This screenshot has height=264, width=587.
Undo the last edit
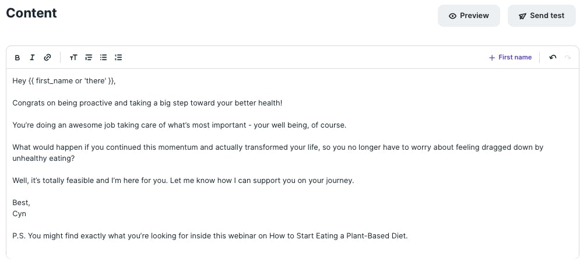(553, 57)
